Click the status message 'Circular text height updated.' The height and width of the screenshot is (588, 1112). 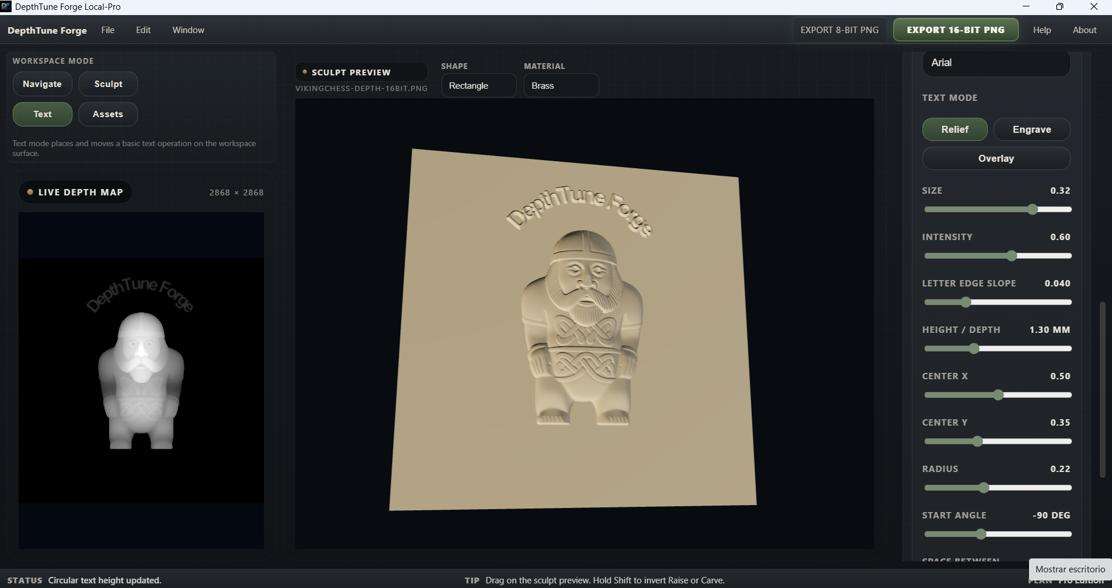[x=104, y=580]
